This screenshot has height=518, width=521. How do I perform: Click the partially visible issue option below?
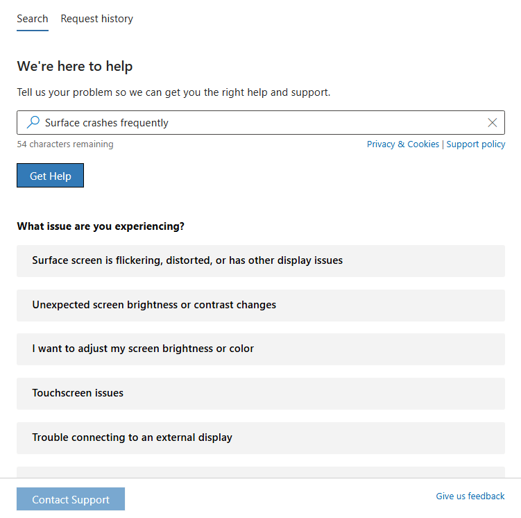[x=260, y=472]
